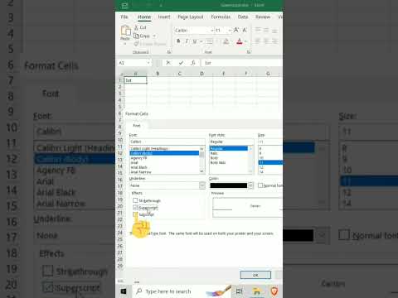Screen dimensions: 398x298
Task: Open the Name Box dropdown arrow
Action: (148, 63)
